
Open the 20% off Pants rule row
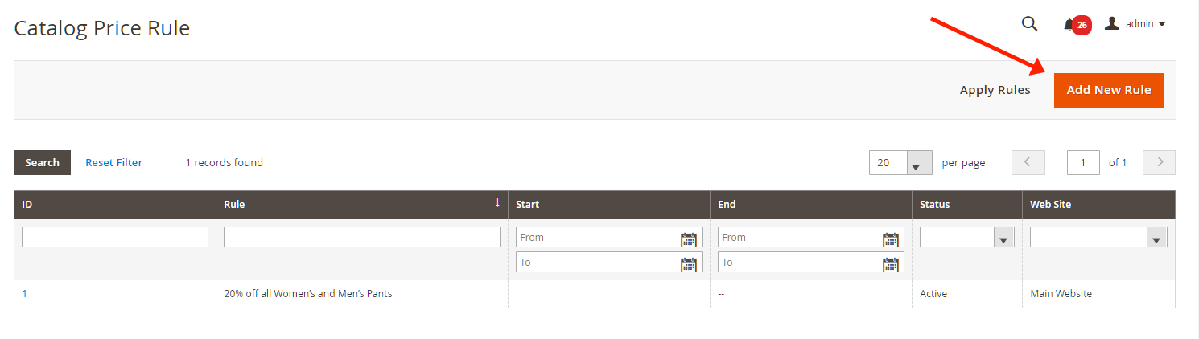tap(308, 294)
